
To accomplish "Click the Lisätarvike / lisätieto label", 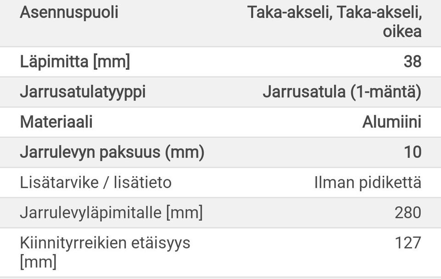I will [96, 182].
